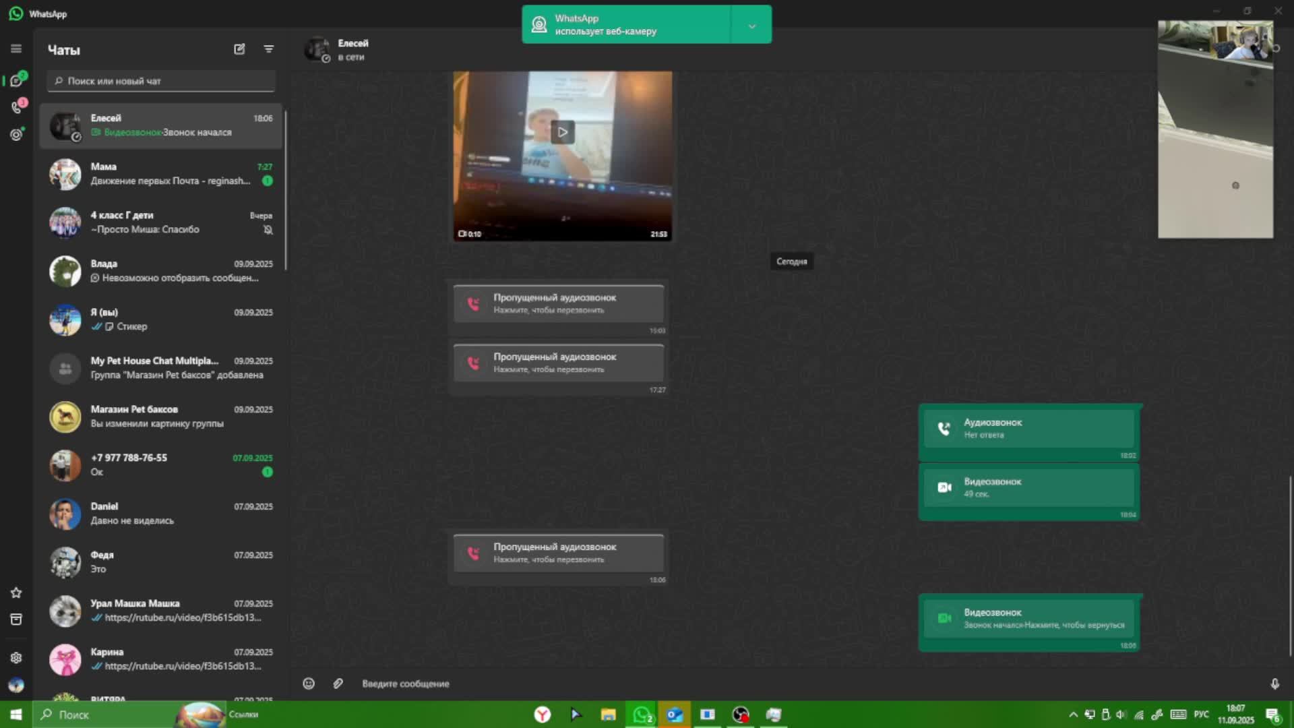Open the Status updates tab in sidebar
The image size is (1294, 728).
[16, 135]
